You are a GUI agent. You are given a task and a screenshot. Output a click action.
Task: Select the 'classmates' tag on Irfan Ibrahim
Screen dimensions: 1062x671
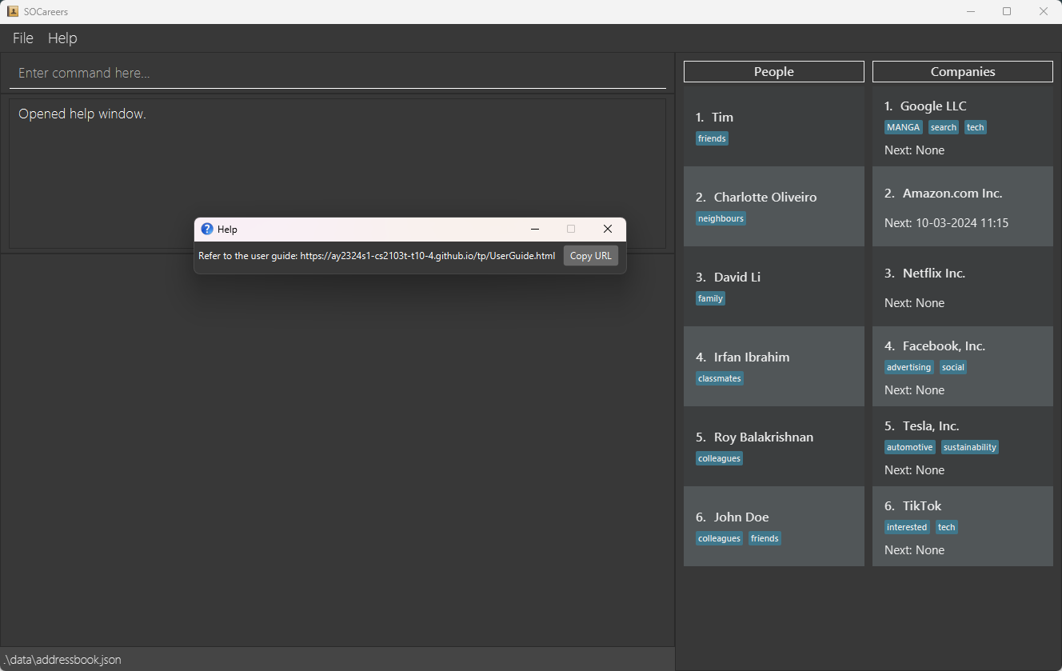click(719, 377)
